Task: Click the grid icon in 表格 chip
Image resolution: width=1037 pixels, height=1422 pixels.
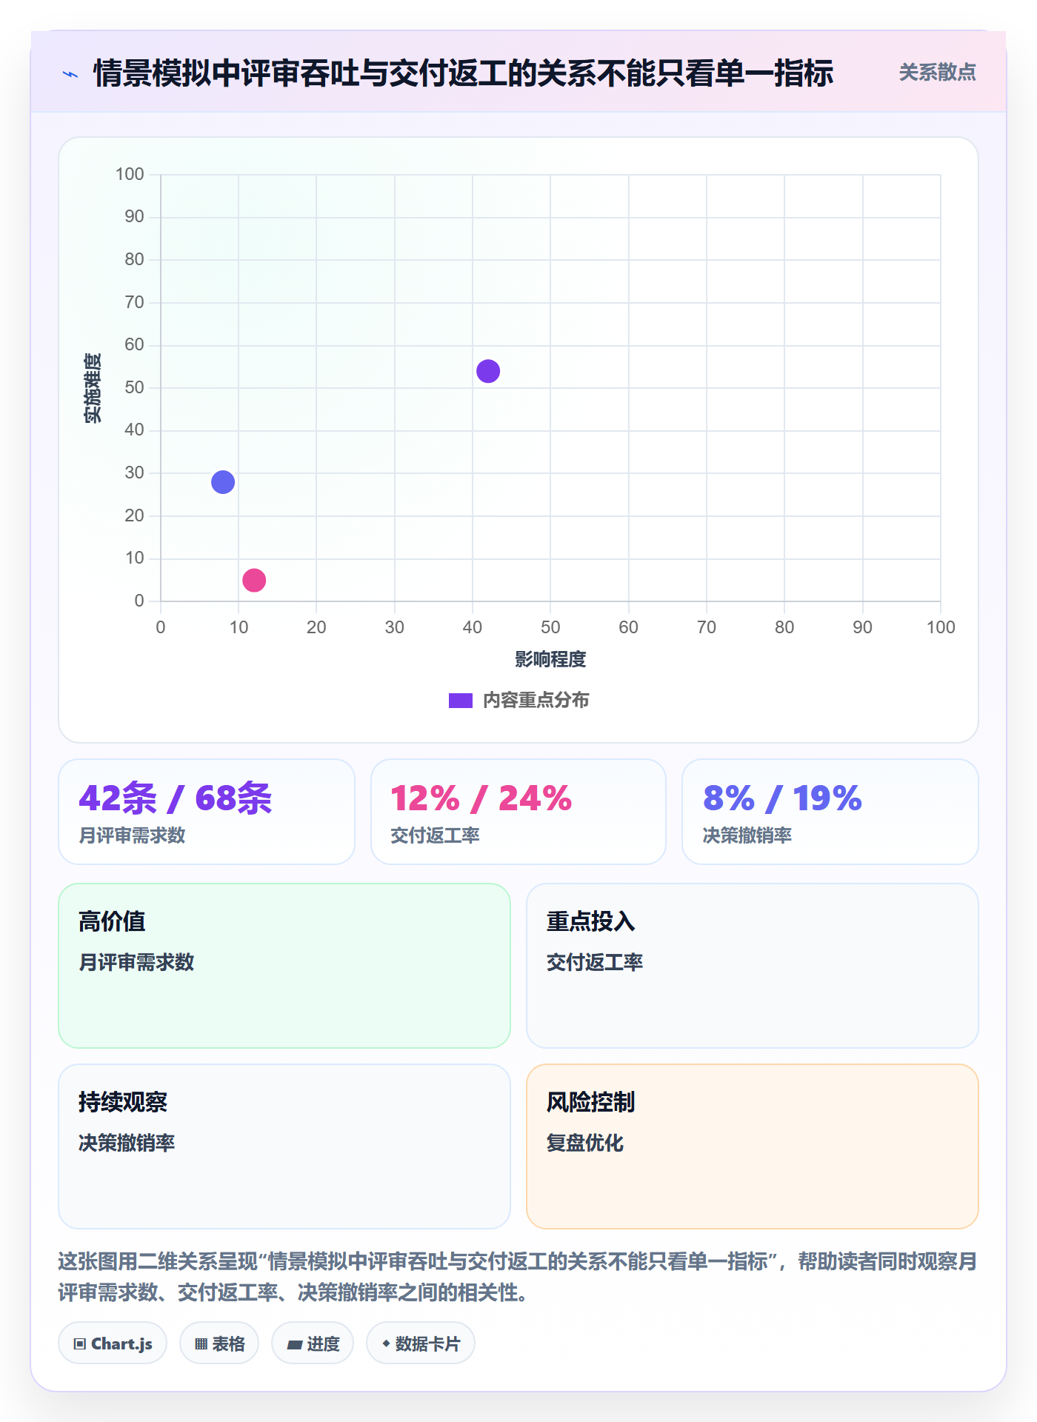Action: (x=201, y=1344)
